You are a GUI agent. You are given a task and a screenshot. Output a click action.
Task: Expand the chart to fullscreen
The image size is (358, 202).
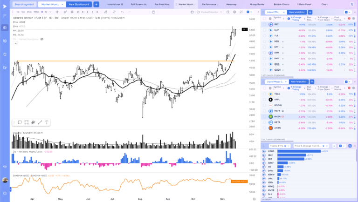[241, 12]
